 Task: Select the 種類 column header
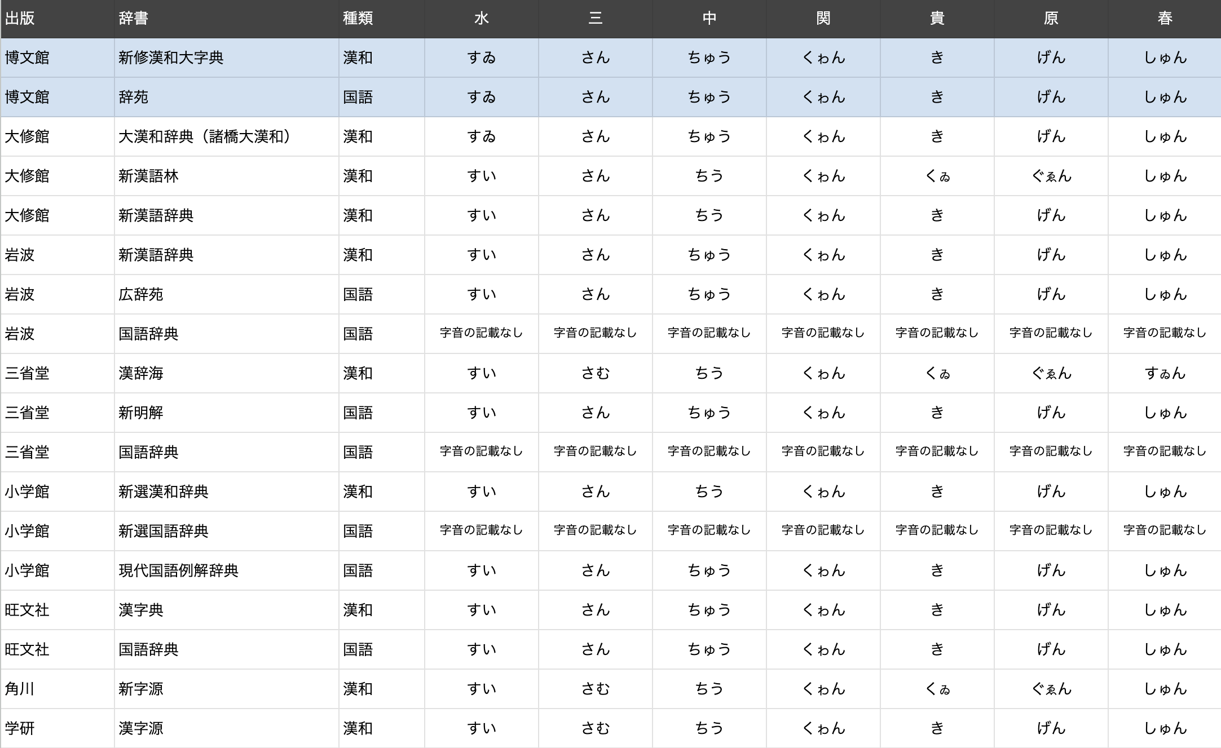[381, 19]
